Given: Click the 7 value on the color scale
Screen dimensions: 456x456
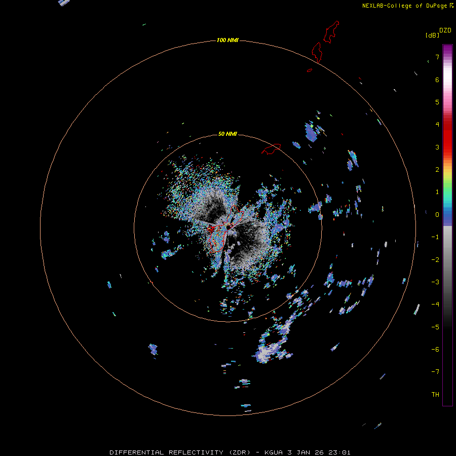Looking at the screenshot, I should coord(437,57).
